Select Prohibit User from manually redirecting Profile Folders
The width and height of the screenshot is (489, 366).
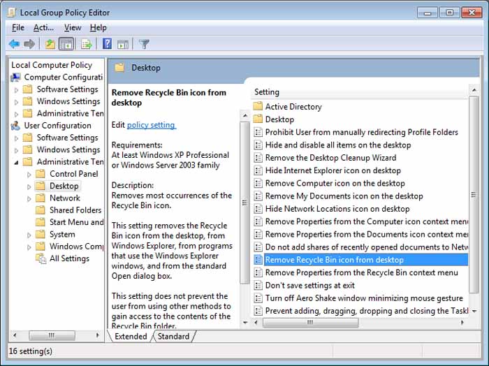(362, 132)
